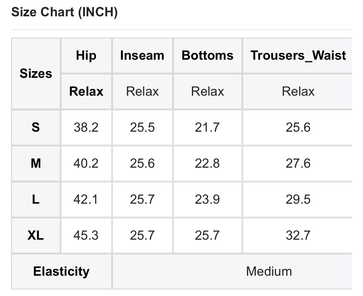The height and width of the screenshot is (296, 363).
Task: Select the Medium elasticity value
Action: pos(269,271)
